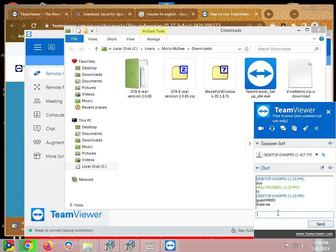Open the Manage ribbon tab

154,39
